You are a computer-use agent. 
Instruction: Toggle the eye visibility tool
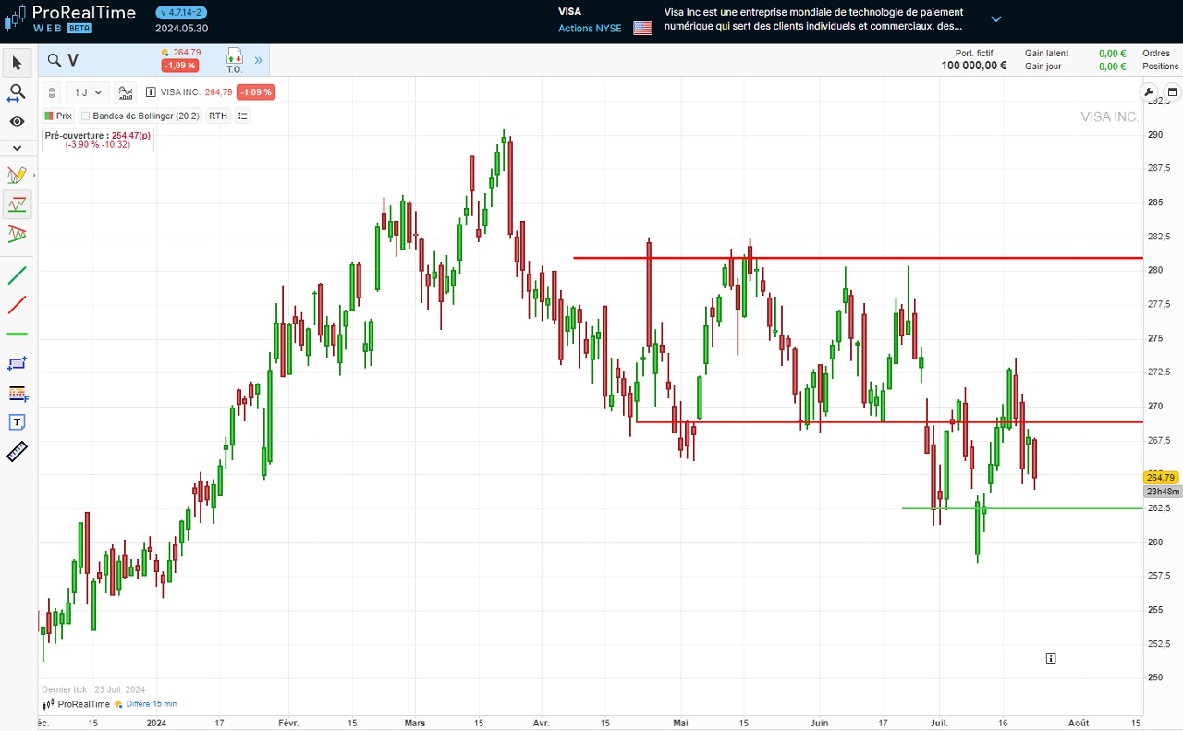click(17, 121)
